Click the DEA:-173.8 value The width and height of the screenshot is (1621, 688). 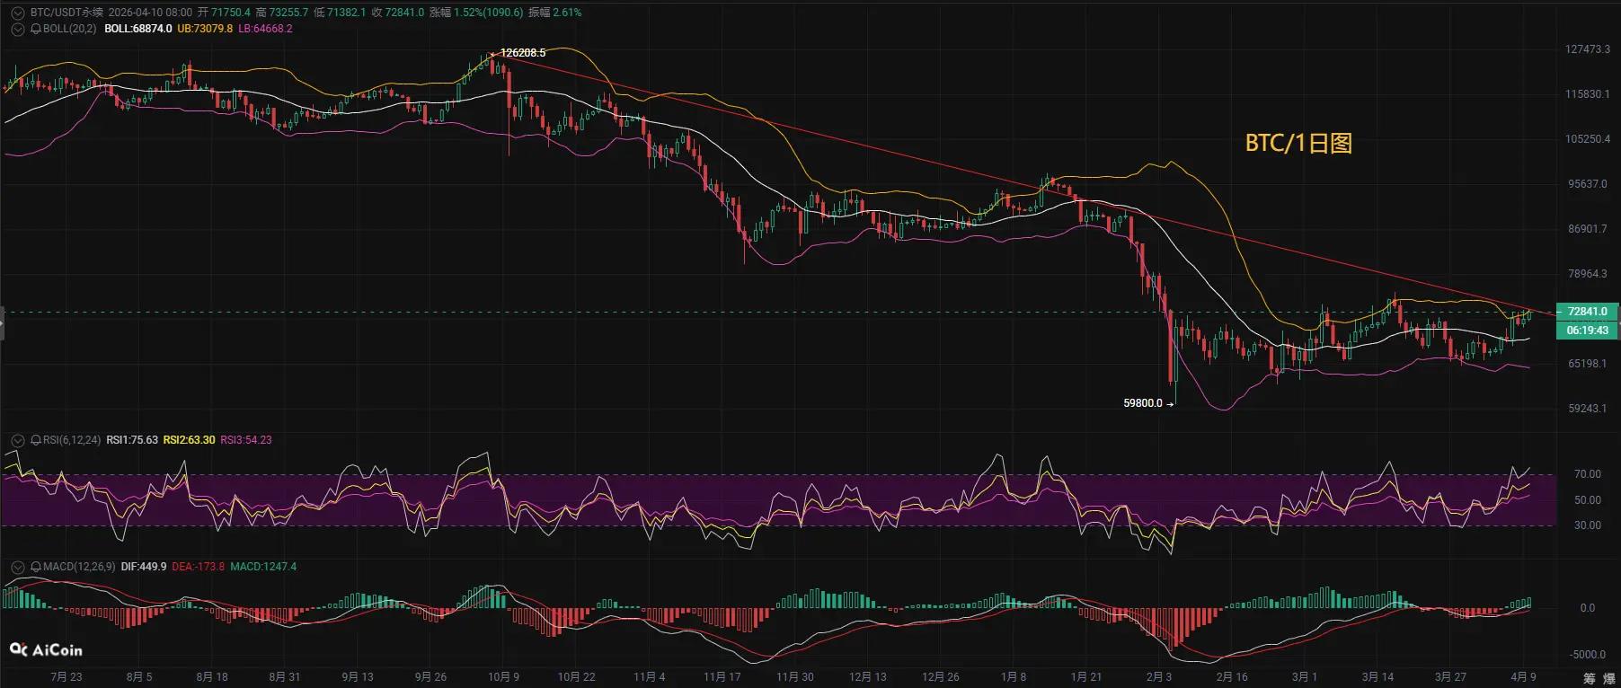click(198, 567)
